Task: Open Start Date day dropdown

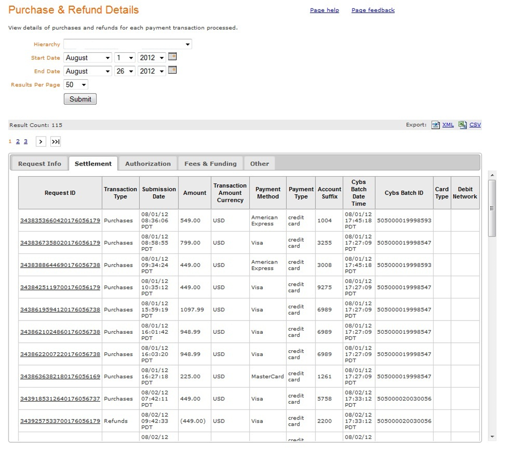Action: pyautogui.click(x=125, y=58)
